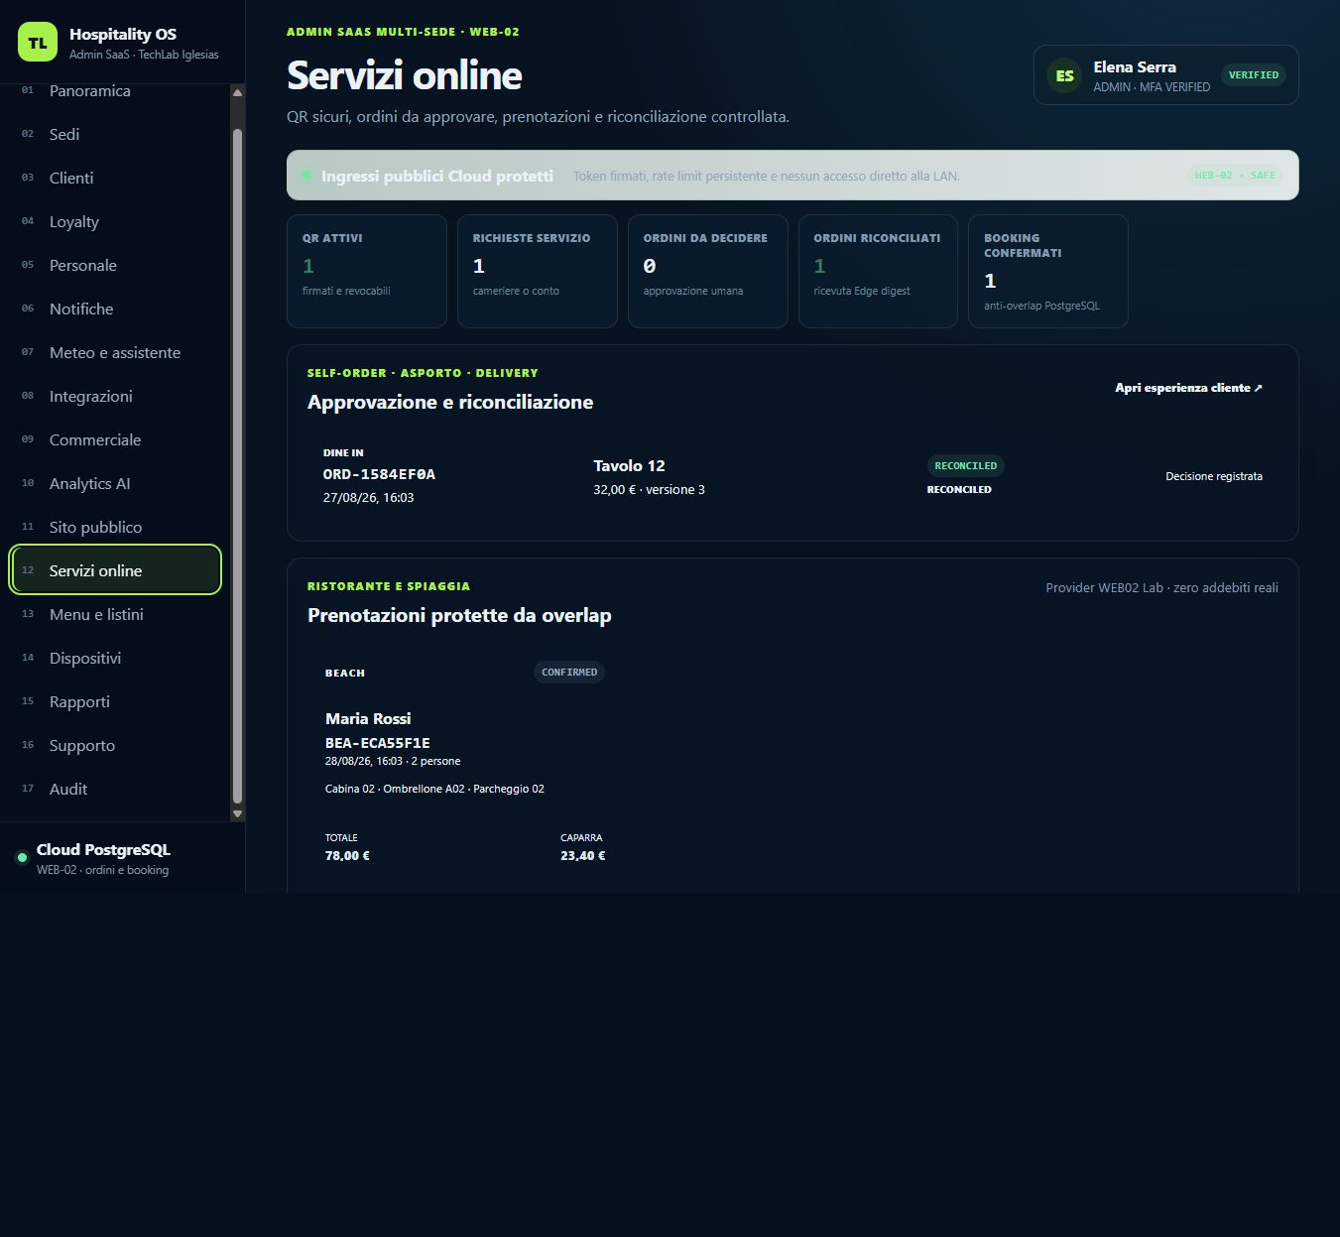
Task: Click the deposit amount 23,40 €
Action: tap(583, 855)
